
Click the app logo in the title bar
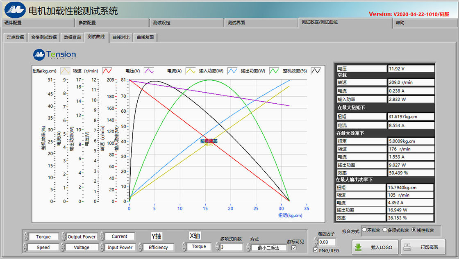15,9
